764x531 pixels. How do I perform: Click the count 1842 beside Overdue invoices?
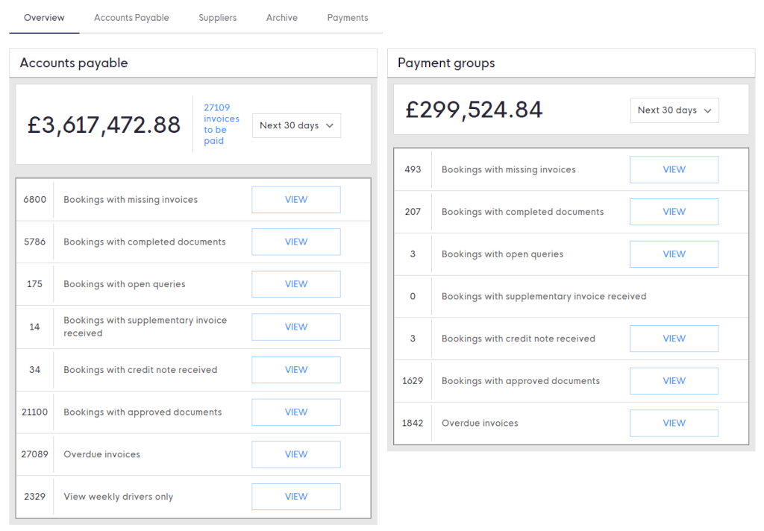[412, 424]
